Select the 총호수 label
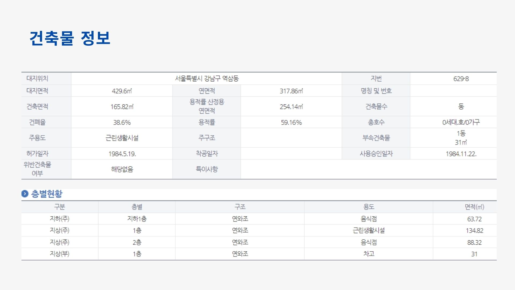The height and width of the screenshot is (290, 515). point(376,122)
